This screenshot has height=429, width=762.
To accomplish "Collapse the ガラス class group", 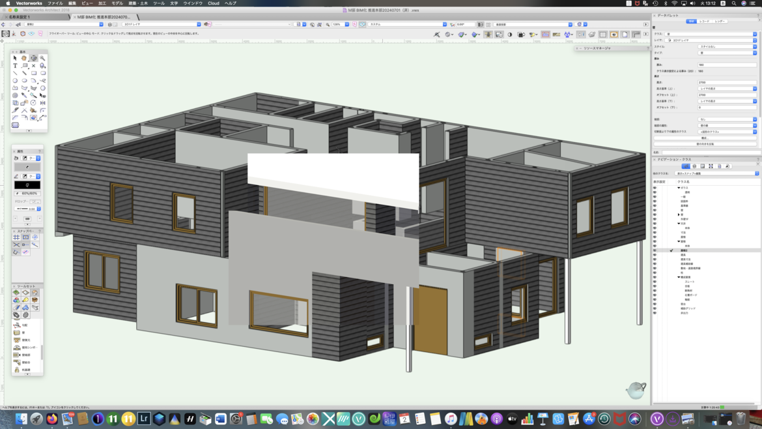I will point(679,188).
